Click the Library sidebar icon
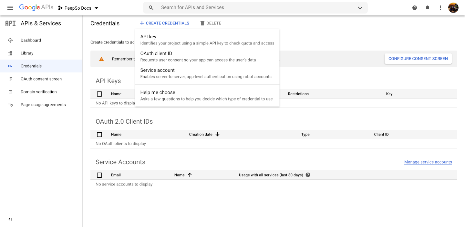465x227 pixels. (10, 53)
